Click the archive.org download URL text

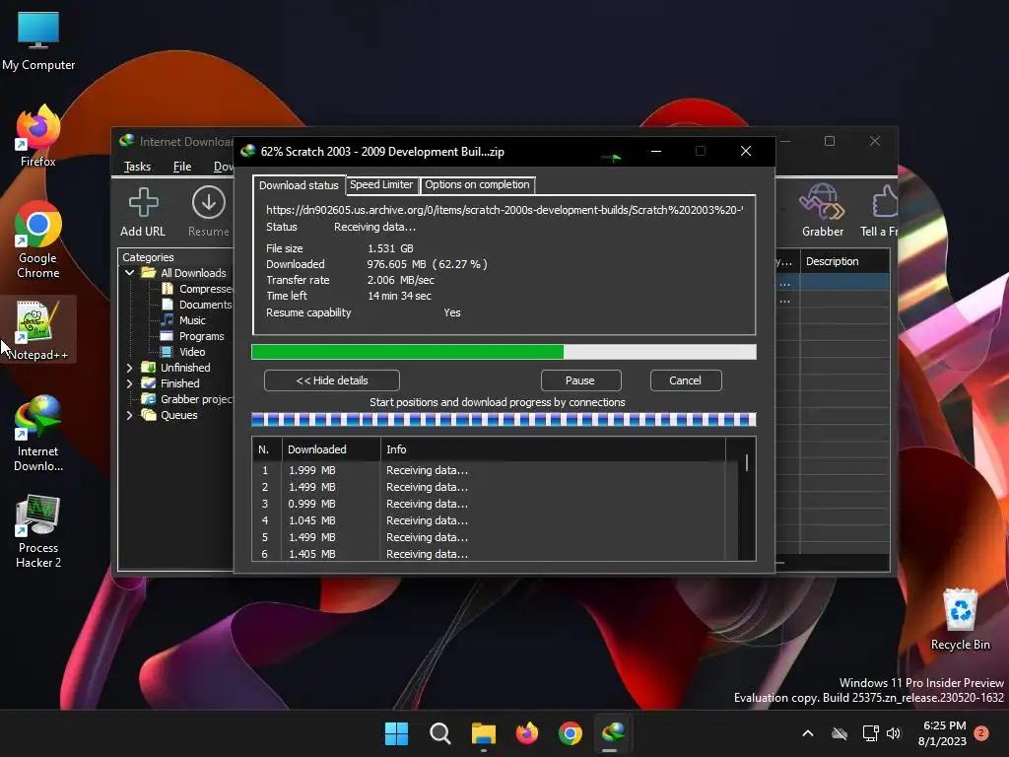coord(504,210)
